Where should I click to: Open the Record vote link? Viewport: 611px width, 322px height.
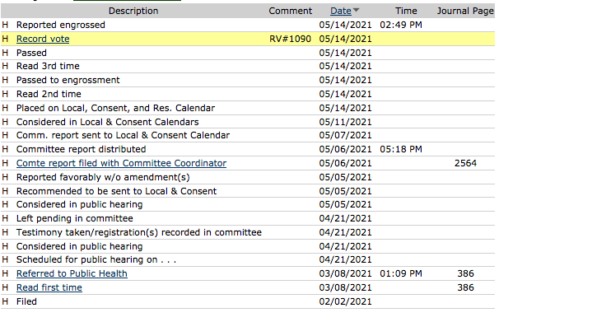(x=43, y=39)
